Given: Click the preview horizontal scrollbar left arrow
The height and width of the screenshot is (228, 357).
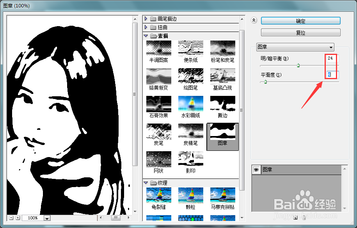Looking at the screenshot, I should click(101, 218).
